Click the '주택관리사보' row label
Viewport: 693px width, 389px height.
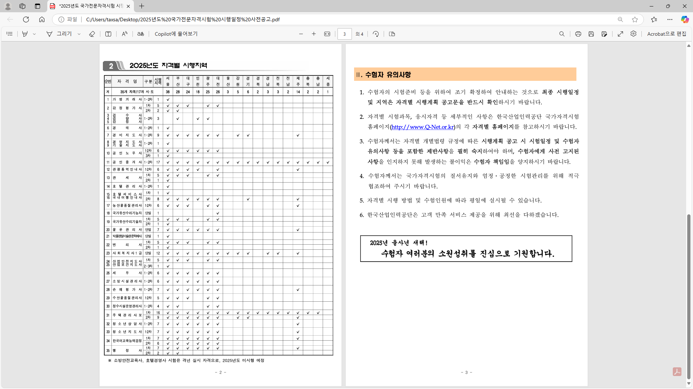click(x=127, y=315)
